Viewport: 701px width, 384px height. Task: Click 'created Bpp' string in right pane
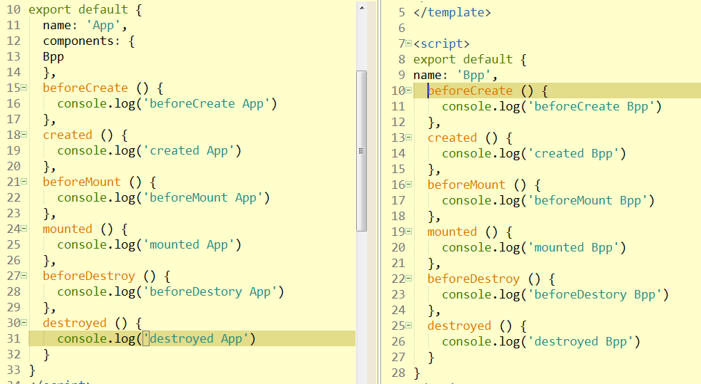573,154
